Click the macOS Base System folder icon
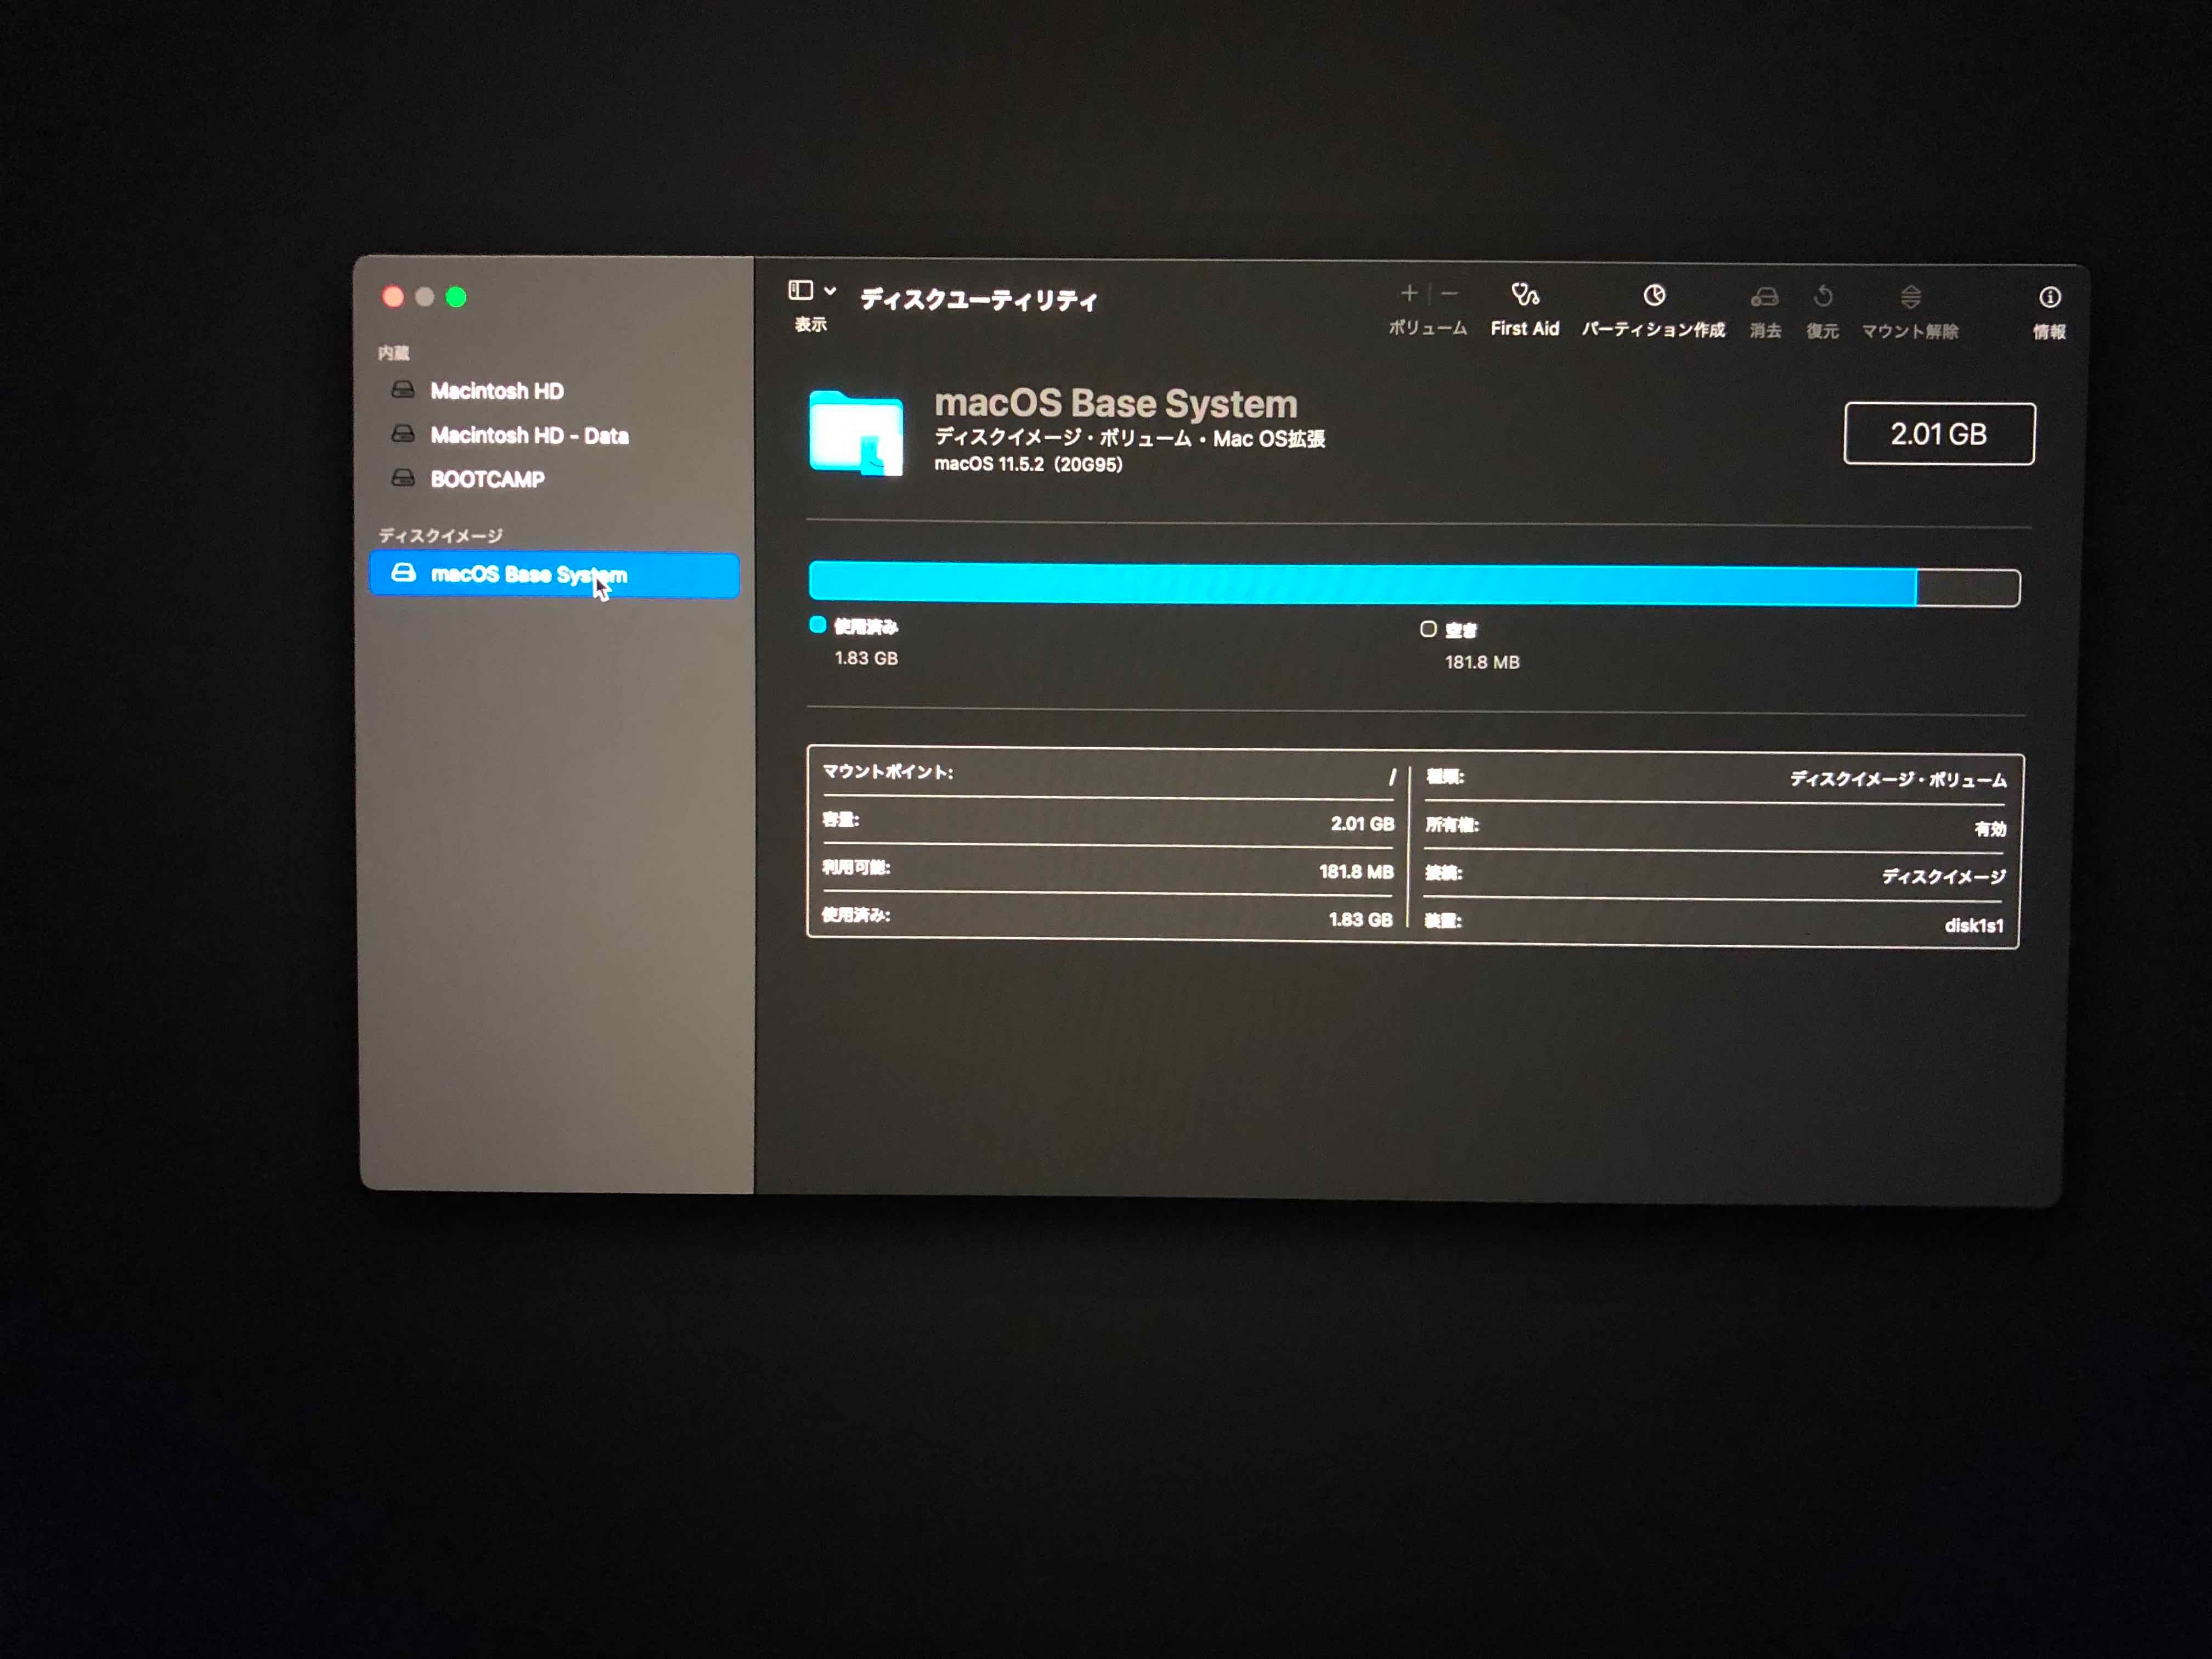Screen dimensions: 2212x1659 pos(856,433)
